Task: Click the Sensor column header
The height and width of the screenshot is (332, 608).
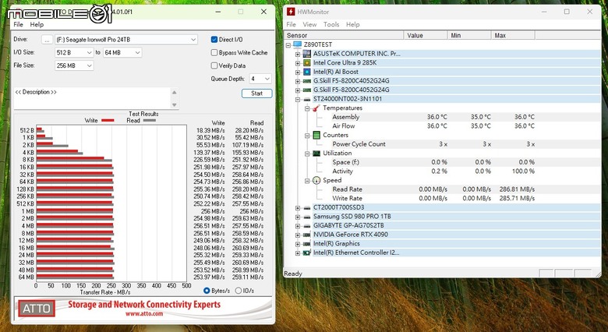Action: [344, 35]
